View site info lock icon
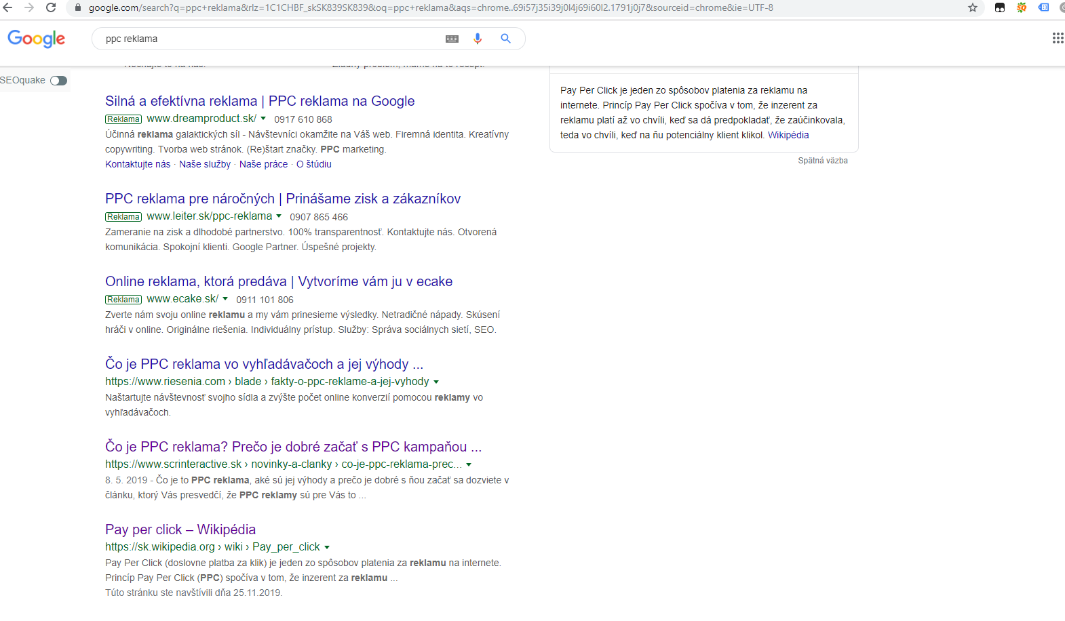Screen dimensions: 1065x621 [x=77, y=8]
